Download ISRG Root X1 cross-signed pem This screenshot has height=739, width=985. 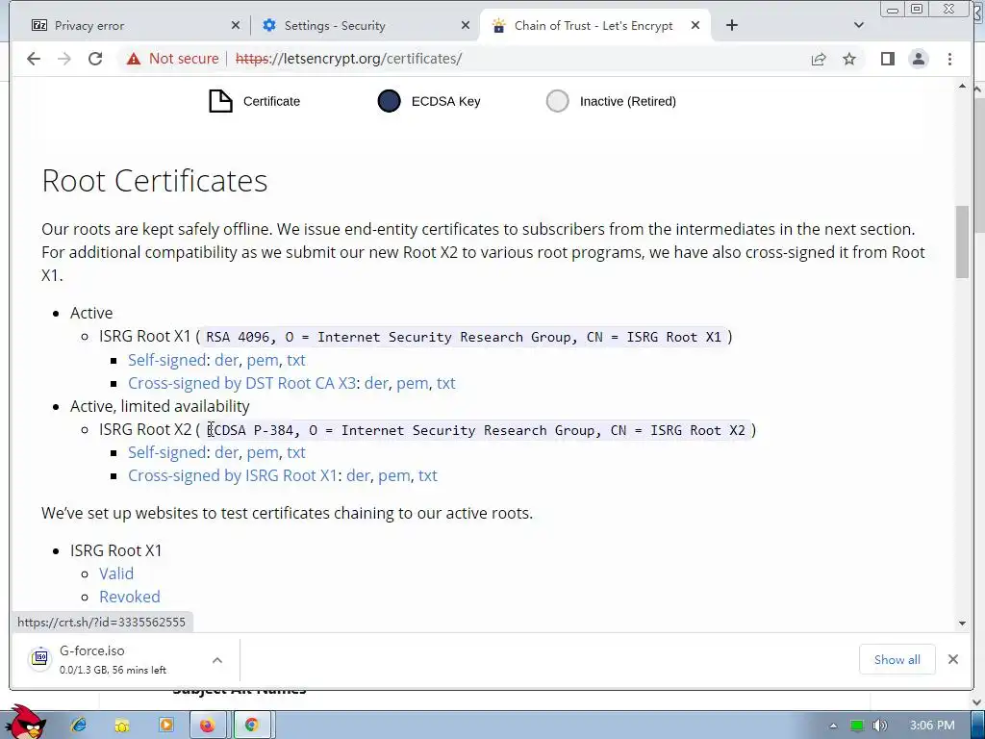(394, 475)
